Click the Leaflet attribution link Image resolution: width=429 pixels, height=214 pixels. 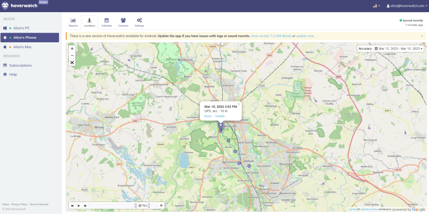click(352, 210)
